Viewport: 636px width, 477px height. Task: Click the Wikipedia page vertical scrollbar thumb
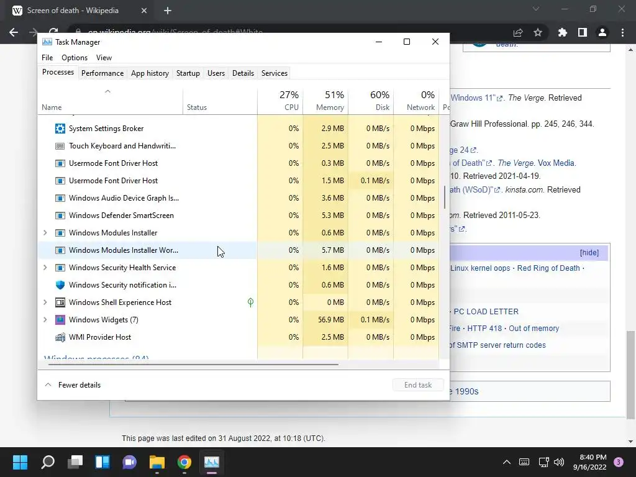coord(630,375)
